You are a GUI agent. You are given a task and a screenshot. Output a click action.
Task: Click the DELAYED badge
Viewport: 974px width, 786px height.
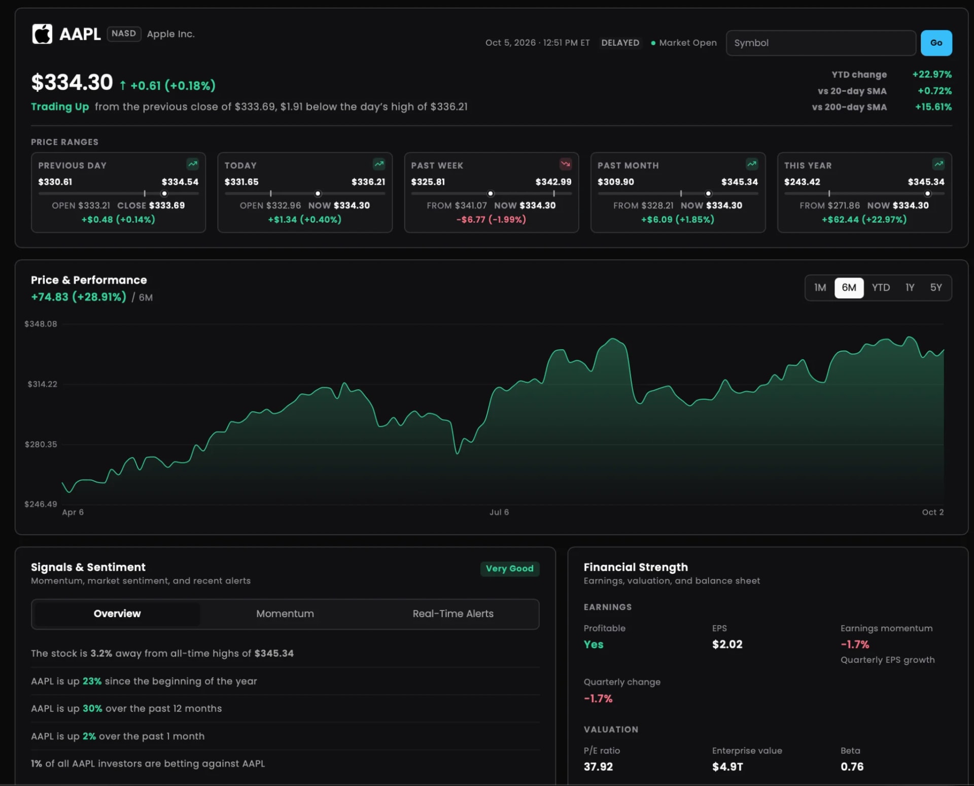(620, 43)
